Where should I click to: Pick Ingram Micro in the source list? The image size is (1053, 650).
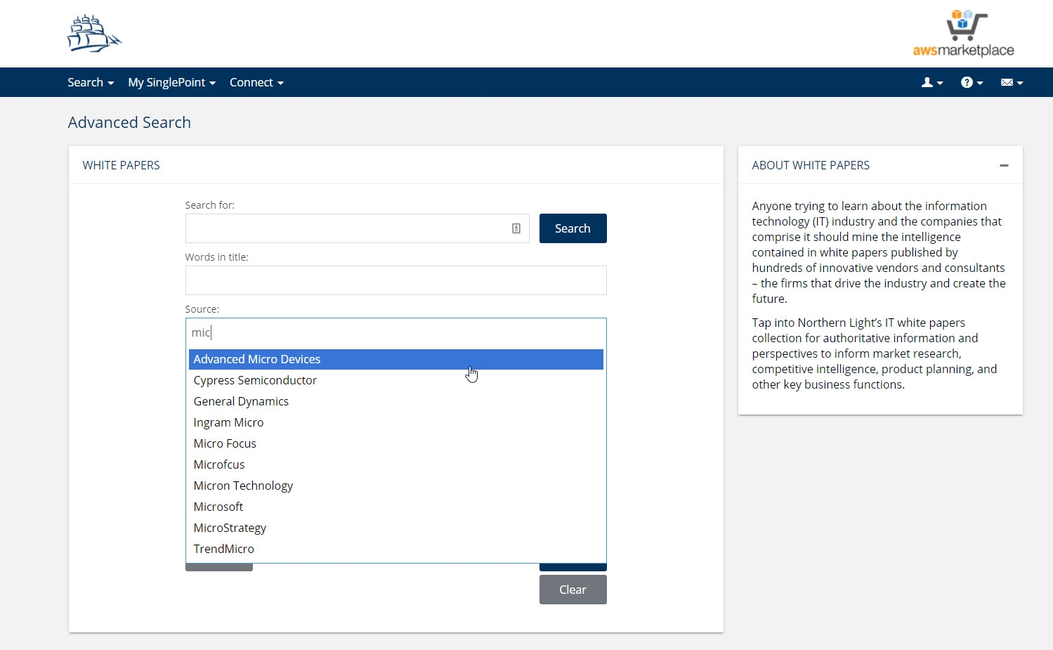[x=395, y=422]
